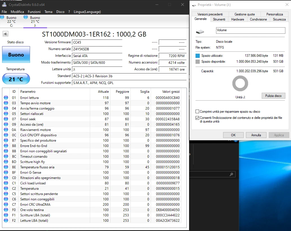Click the status orb for Temperatura flusso aria
This screenshot has width=291, height=231.
(x=6, y=167)
